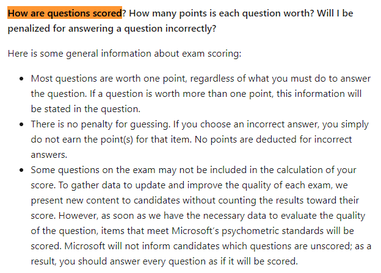Click 'be stated in the question.' line
Viewport: 381px width, 273px height.
pos(85,109)
